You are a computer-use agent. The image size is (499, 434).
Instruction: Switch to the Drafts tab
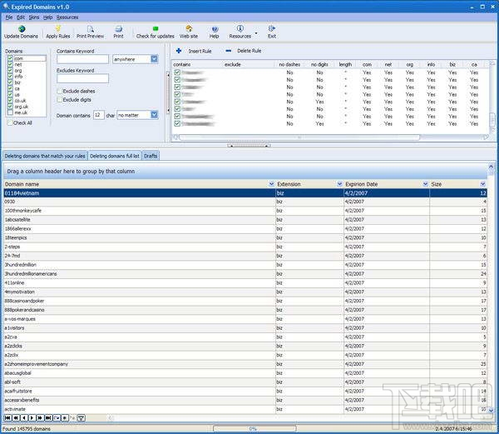pos(151,156)
